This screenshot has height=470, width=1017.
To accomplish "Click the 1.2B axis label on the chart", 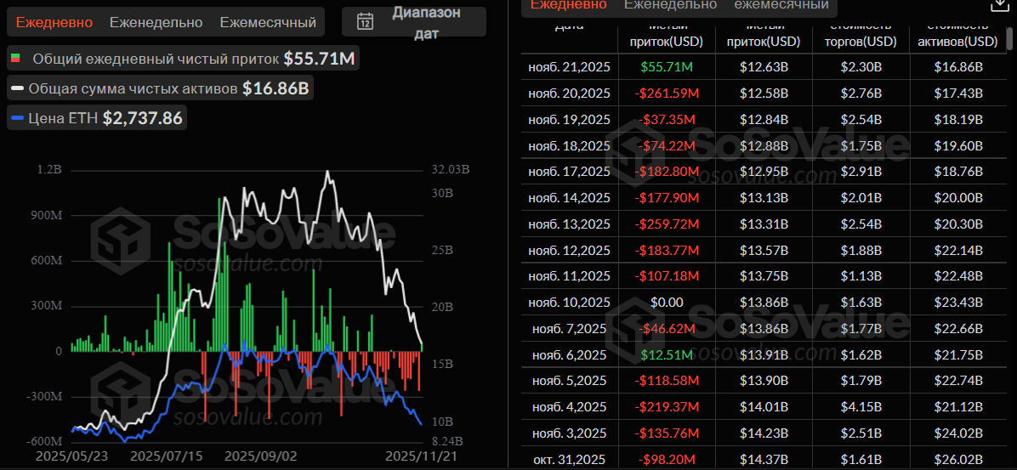I will pyautogui.click(x=49, y=171).
